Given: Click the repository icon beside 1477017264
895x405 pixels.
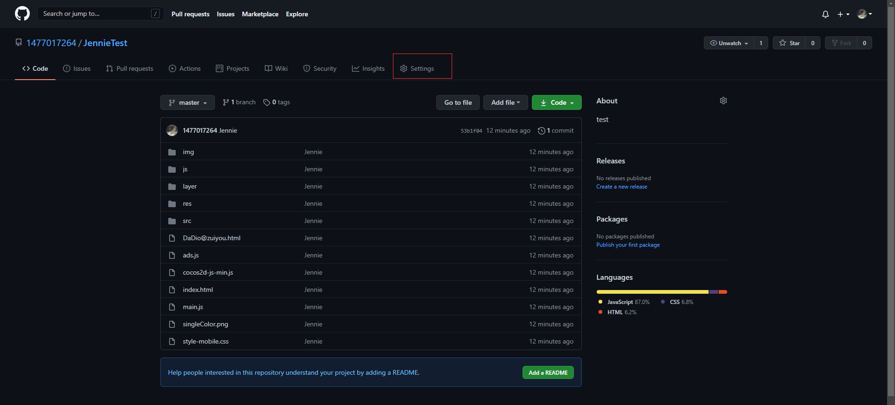Looking at the screenshot, I should tap(19, 42).
